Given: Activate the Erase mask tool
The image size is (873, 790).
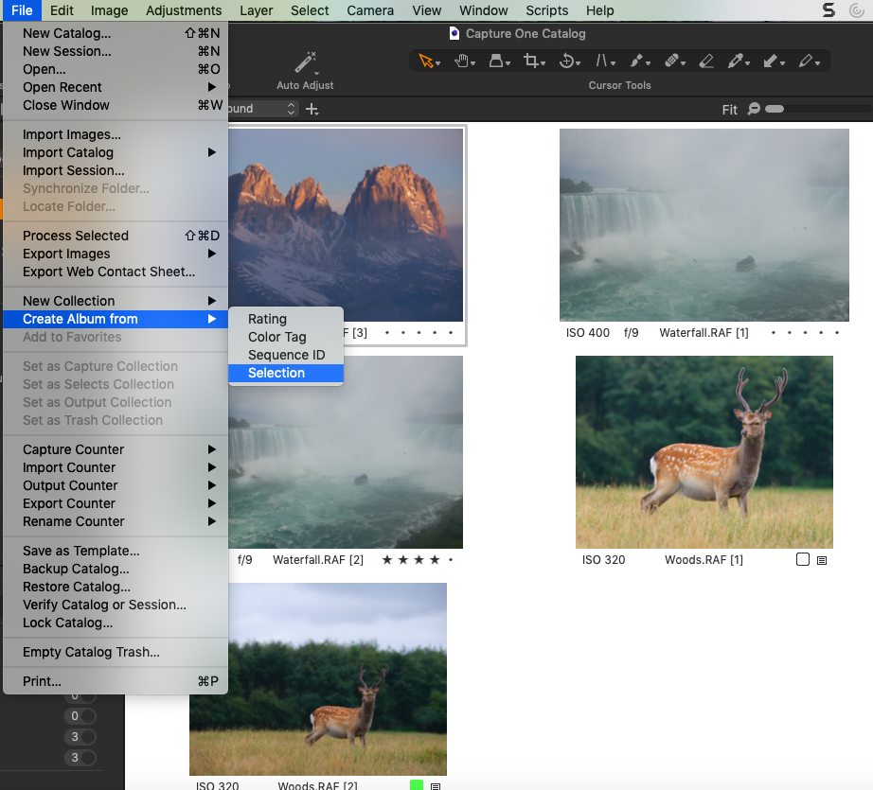Looking at the screenshot, I should (706, 61).
